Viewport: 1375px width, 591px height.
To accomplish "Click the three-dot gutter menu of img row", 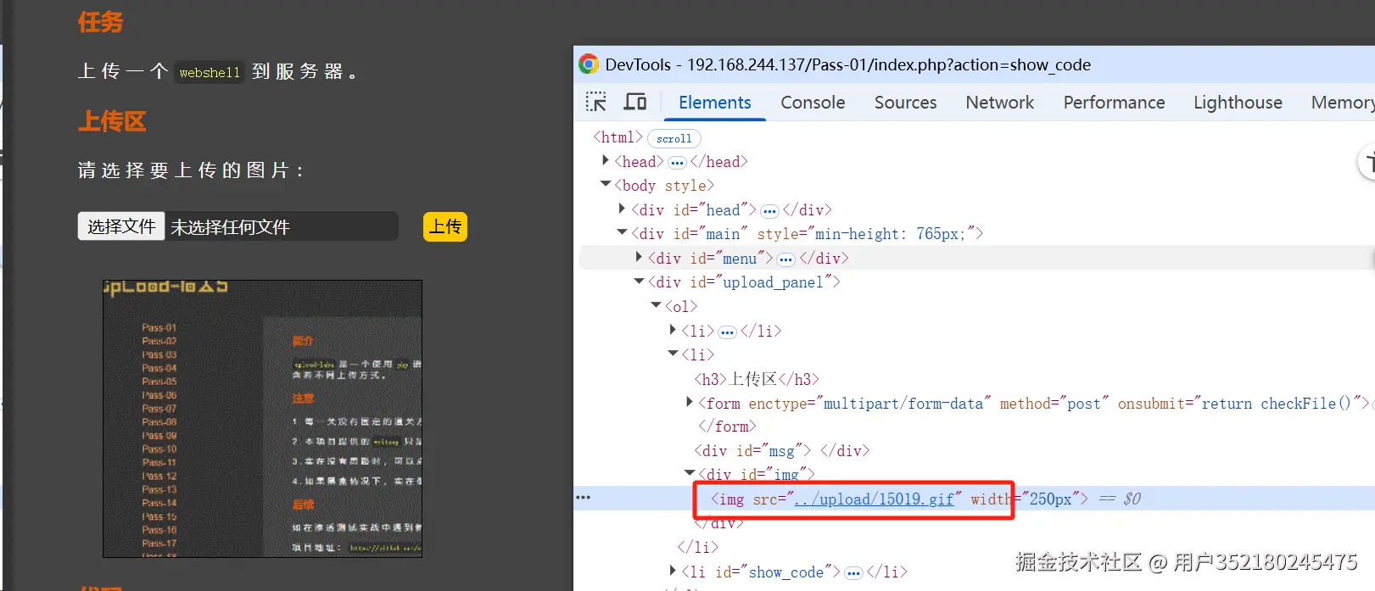I will [583, 498].
